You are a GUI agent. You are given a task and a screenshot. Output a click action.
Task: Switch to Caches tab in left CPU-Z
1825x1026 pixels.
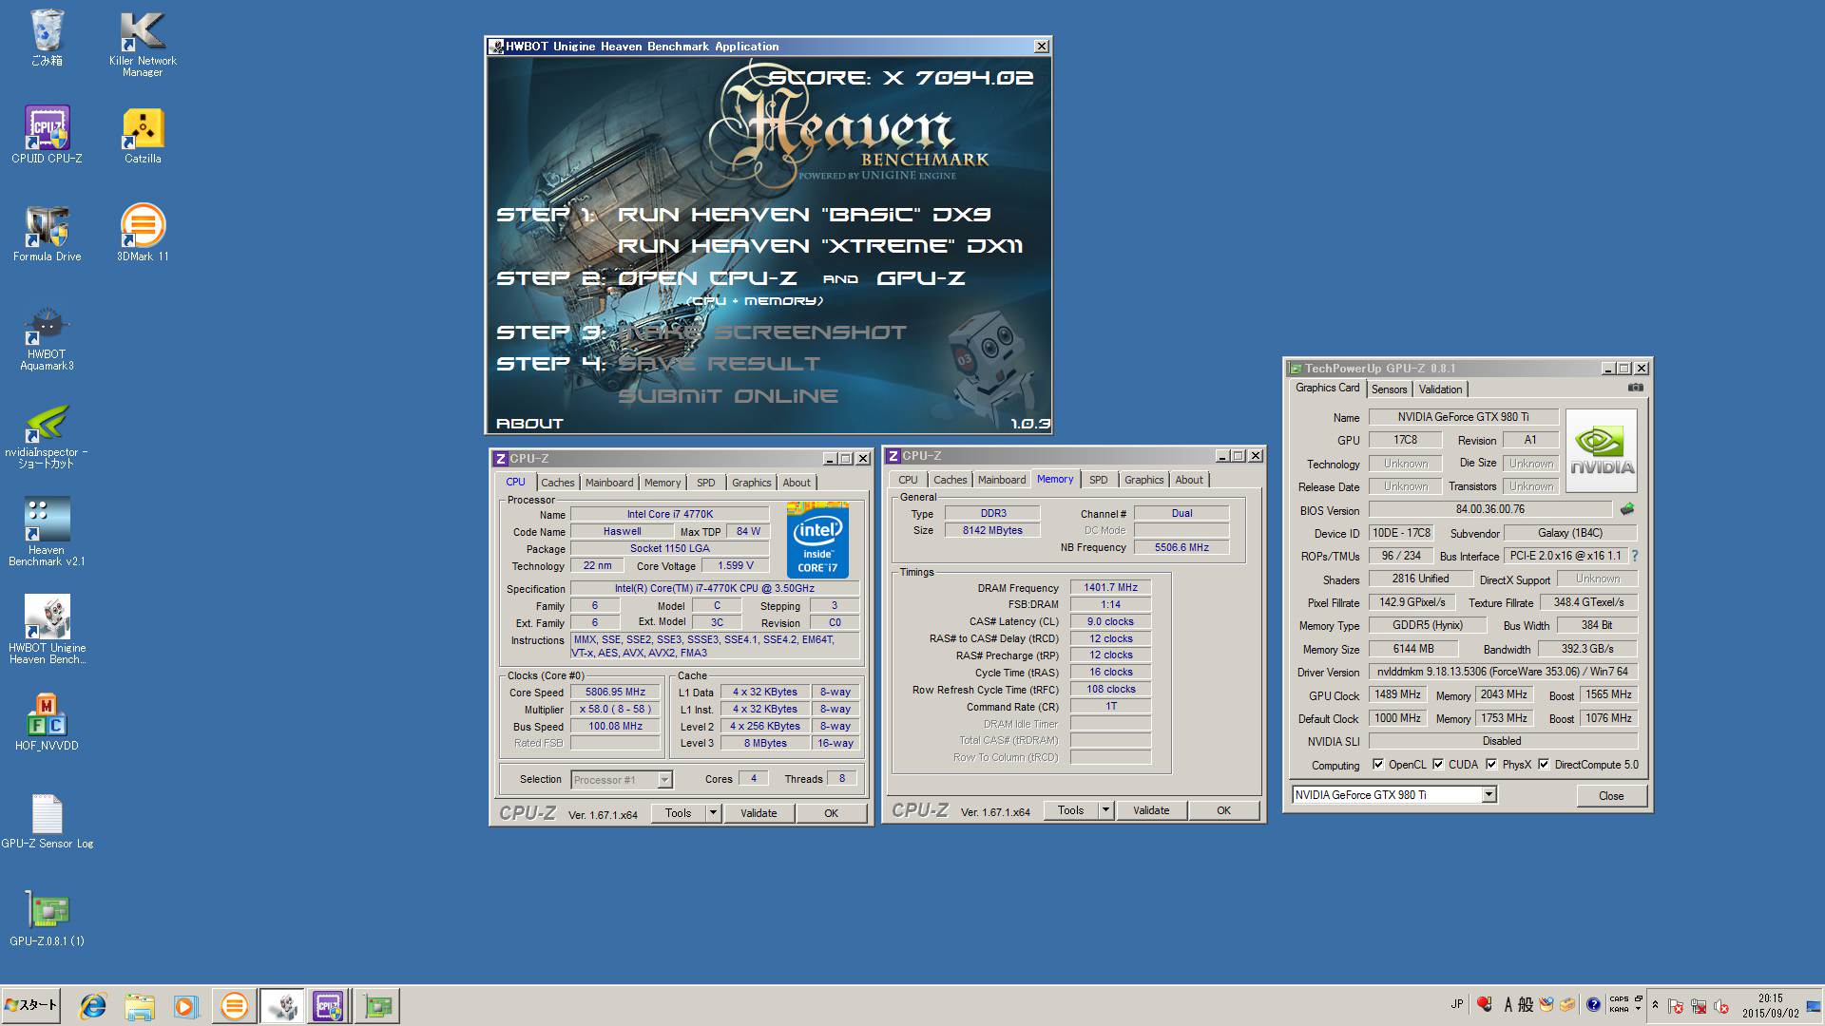(558, 483)
